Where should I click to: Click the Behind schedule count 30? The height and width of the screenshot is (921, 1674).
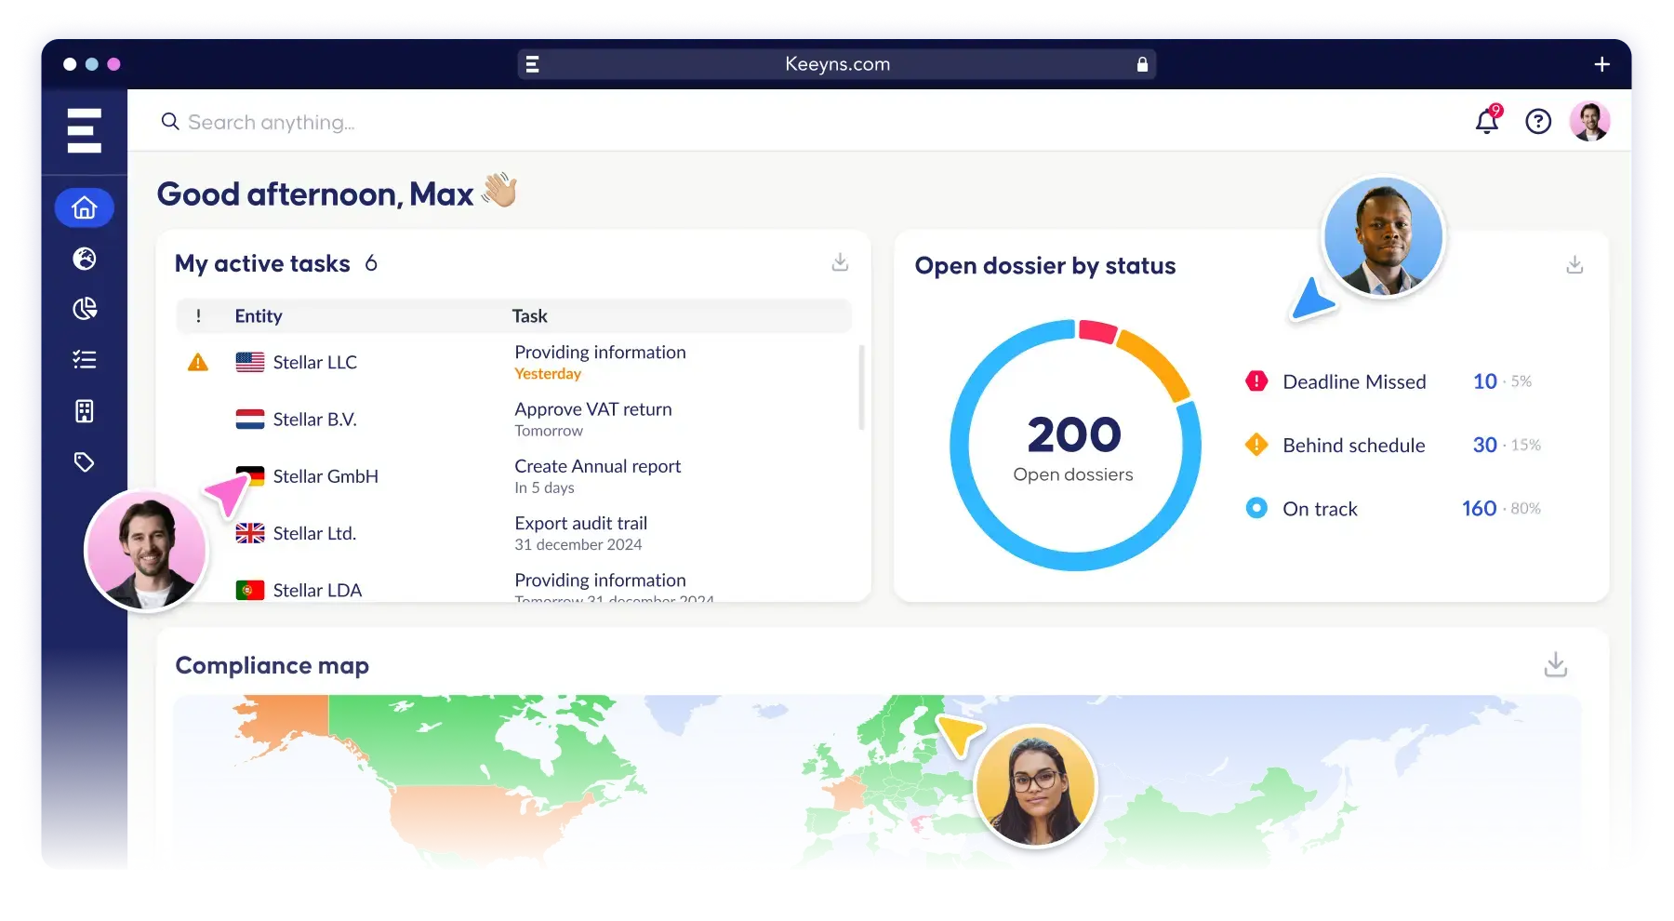click(x=1484, y=445)
